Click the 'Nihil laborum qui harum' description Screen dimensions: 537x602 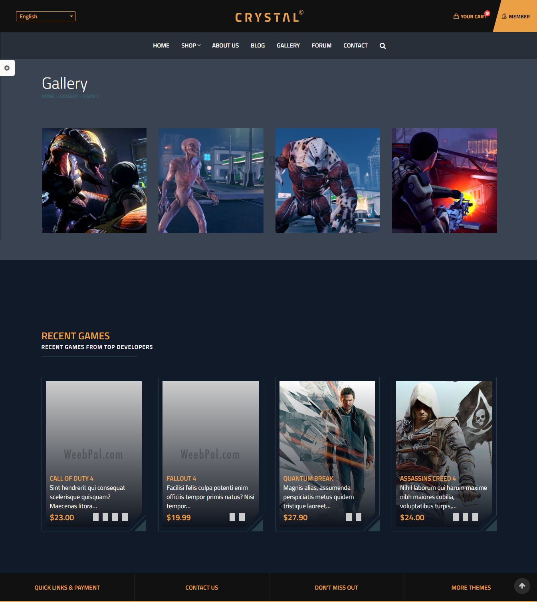coord(444,497)
